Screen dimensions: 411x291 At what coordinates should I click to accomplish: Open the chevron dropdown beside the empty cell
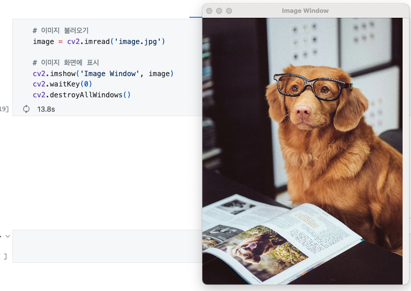point(8,236)
